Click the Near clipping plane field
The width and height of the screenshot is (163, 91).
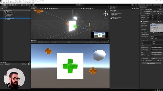click(158, 37)
